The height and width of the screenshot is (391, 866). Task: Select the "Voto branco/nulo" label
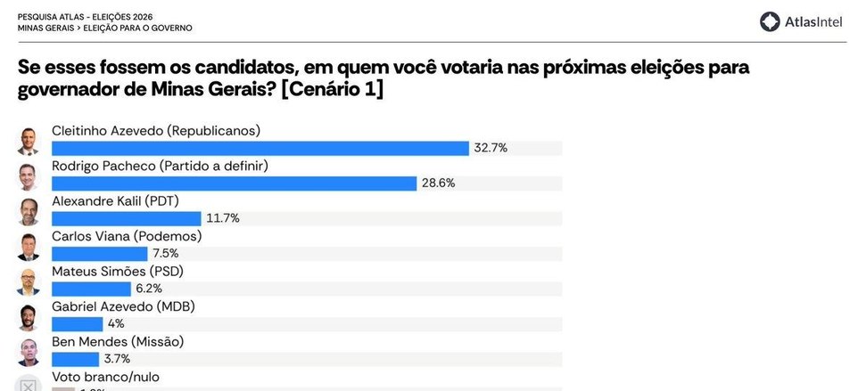[106, 377]
